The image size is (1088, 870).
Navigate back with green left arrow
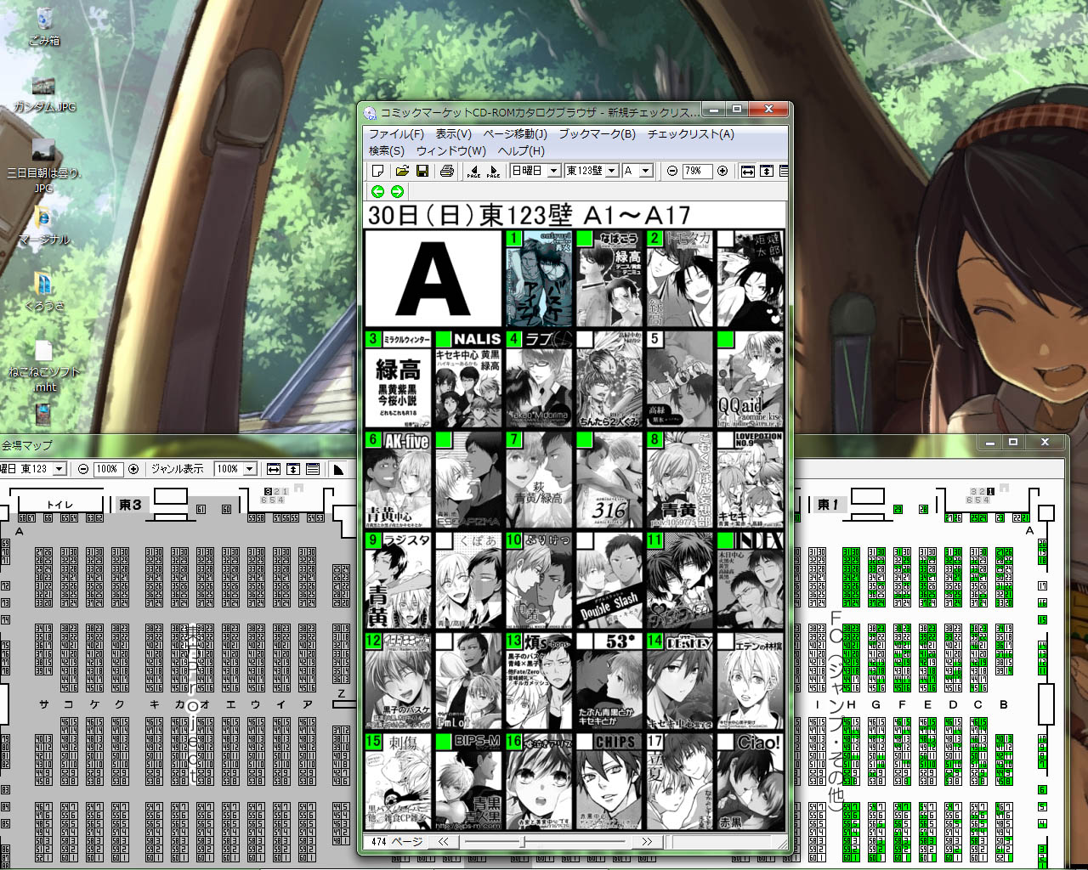point(378,192)
